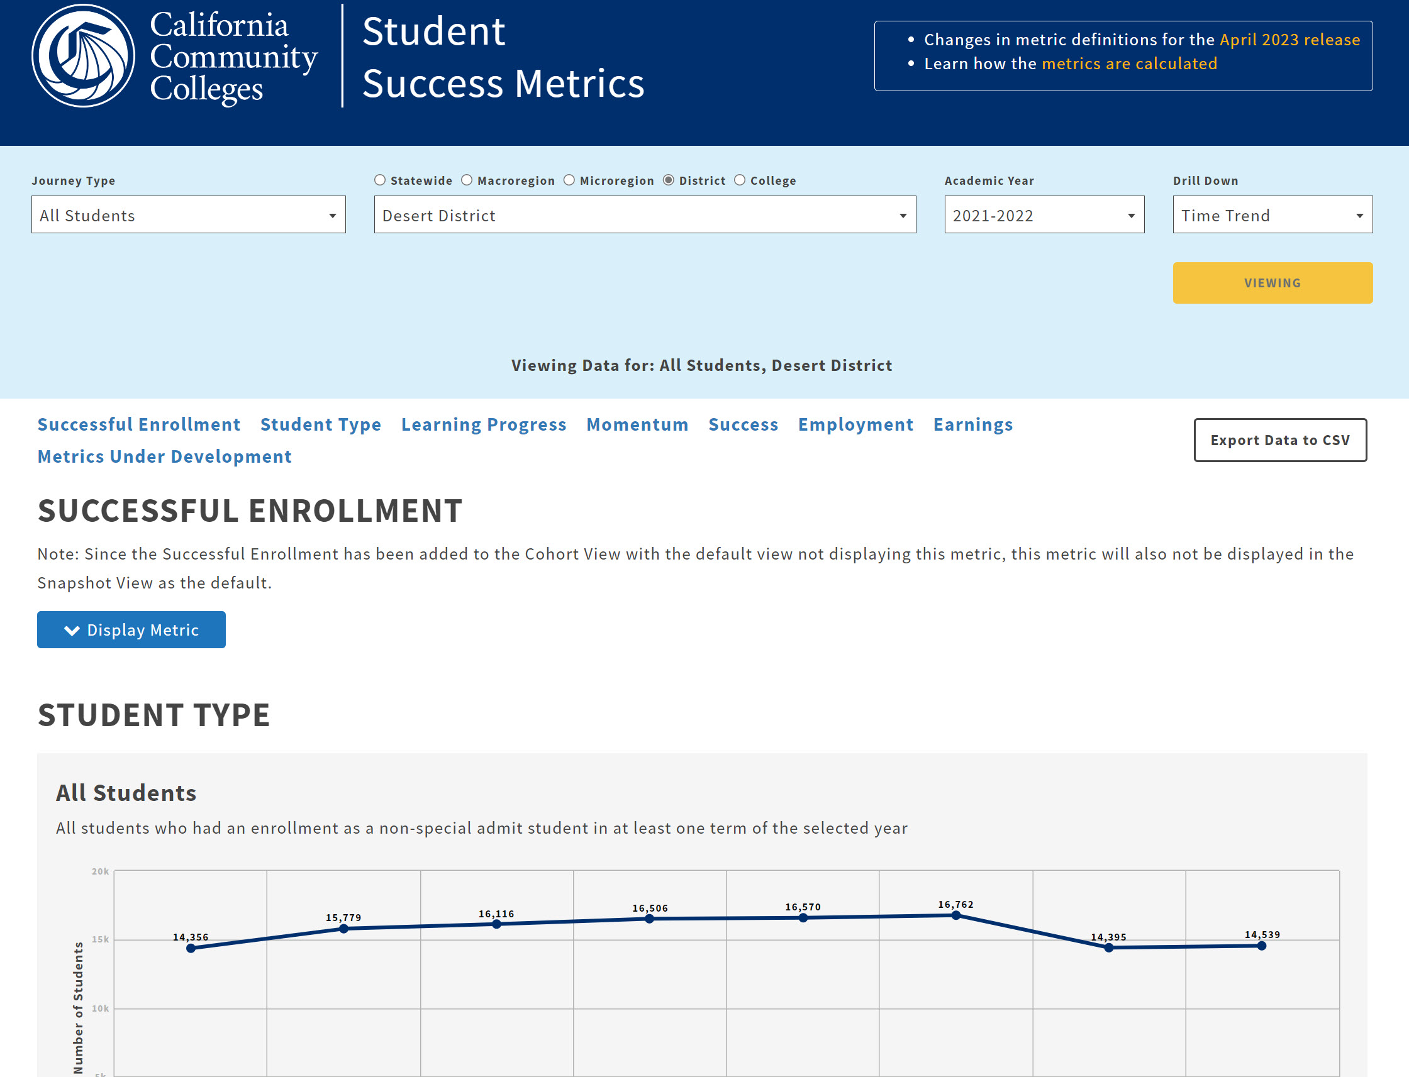Open the Academic Year dropdown
1409x1077 pixels.
click(x=1044, y=215)
